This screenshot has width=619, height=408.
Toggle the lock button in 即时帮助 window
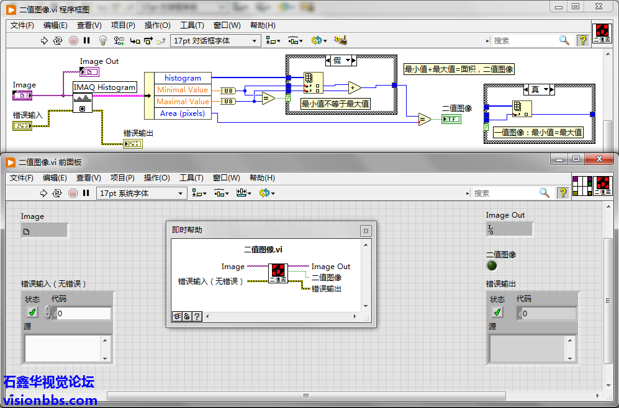[x=187, y=316]
